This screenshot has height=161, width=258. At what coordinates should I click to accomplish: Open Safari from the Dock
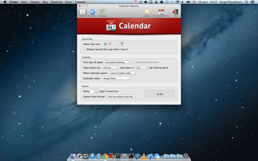(x=99, y=156)
